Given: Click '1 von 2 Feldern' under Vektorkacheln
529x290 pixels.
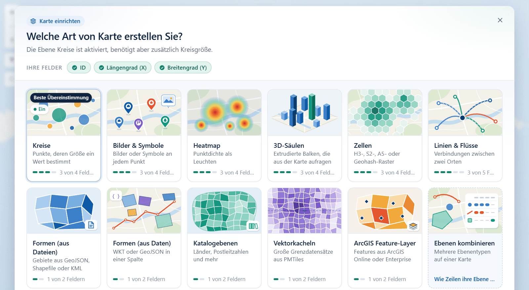Looking at the screenshot, I should (307, 279).
